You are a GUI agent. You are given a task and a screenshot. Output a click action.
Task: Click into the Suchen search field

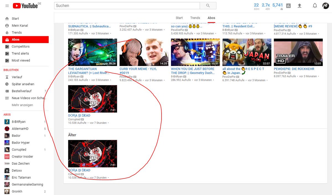coord(127,6)
